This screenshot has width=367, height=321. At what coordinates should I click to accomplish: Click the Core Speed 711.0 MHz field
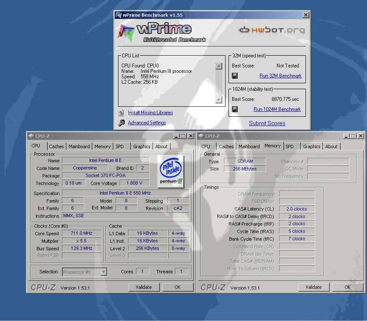click(82, 233)
